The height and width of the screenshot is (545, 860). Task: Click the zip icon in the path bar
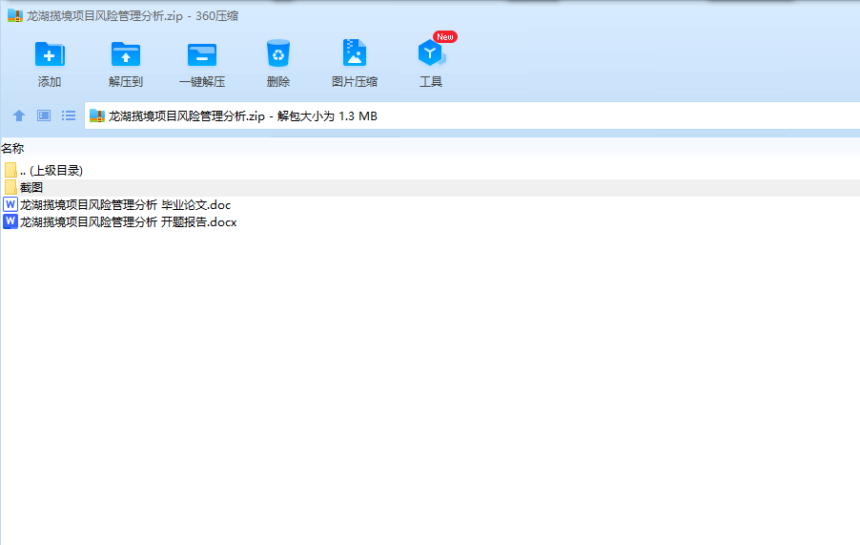(97, 115)
